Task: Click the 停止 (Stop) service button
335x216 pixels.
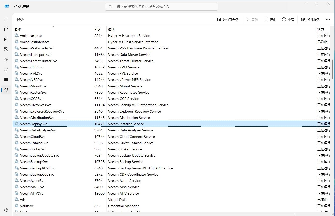Action: [x=270, y=19]
